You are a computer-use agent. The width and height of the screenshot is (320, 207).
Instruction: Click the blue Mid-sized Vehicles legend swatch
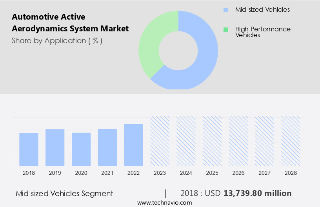click(x=225, y=10)
